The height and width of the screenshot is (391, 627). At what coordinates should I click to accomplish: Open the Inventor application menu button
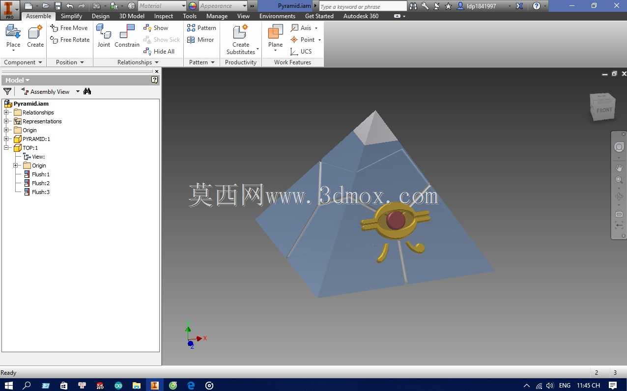tap(10, 10)
